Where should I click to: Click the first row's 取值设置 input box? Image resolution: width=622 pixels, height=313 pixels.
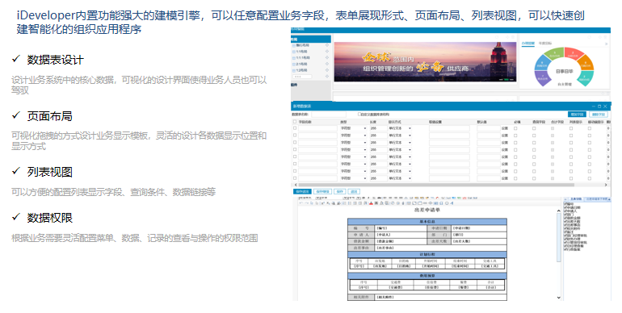[x=449, y=128]
